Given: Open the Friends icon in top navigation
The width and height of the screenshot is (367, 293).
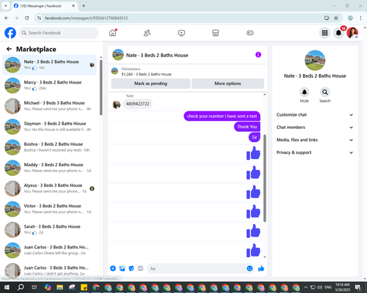Looking at the screenshot, I should (147, 33).
